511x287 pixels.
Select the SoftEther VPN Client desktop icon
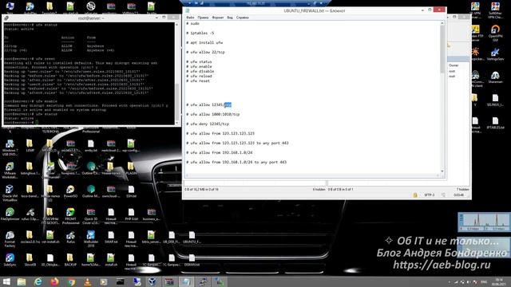point(495,10)
